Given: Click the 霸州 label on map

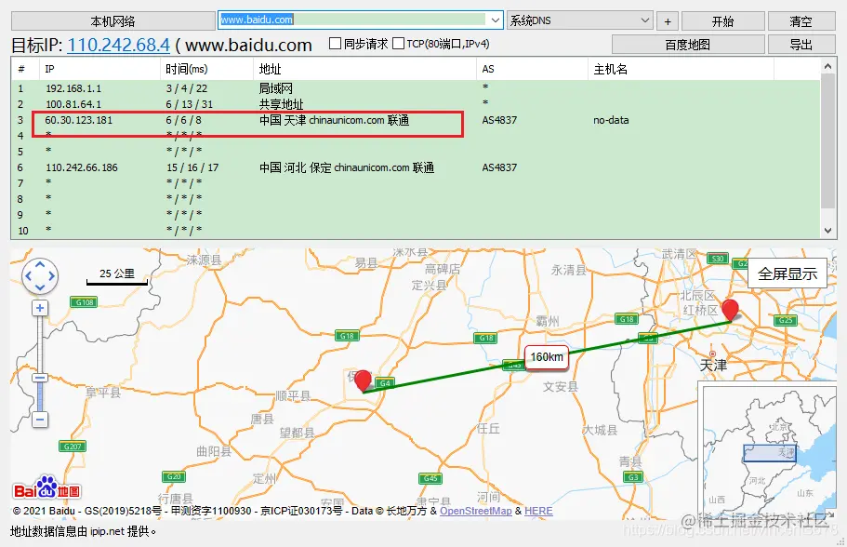Looking at the screenshot, I should (548, 321).
